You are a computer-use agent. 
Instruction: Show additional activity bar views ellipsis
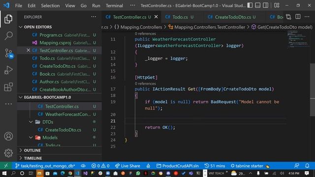8,104
